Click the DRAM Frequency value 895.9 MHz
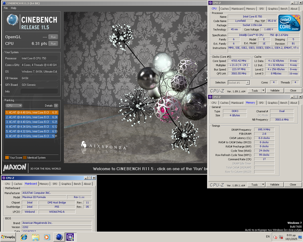The height and width of the screenshot is (242, 303). 264,129
